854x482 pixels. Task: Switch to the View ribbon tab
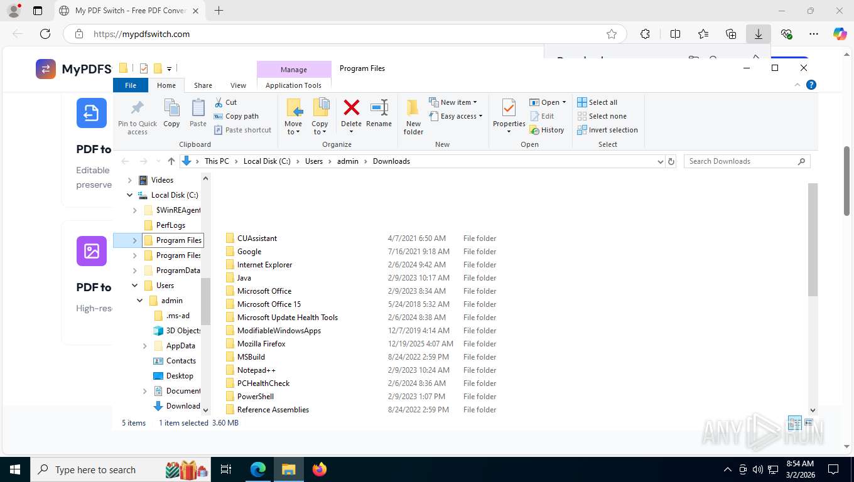coord(239,85)
